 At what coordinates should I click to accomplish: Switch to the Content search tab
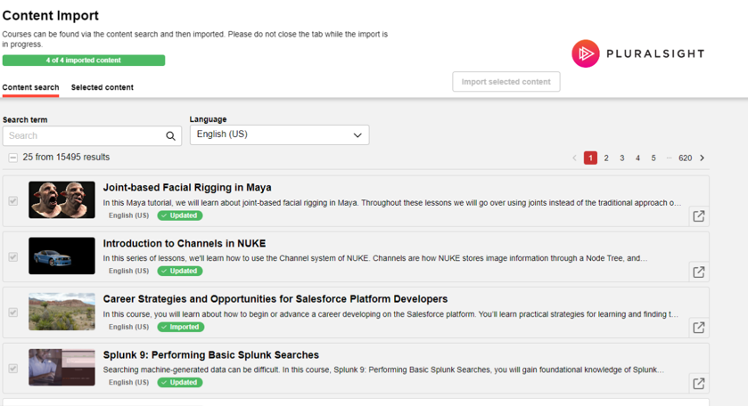[x=30, y=87]
